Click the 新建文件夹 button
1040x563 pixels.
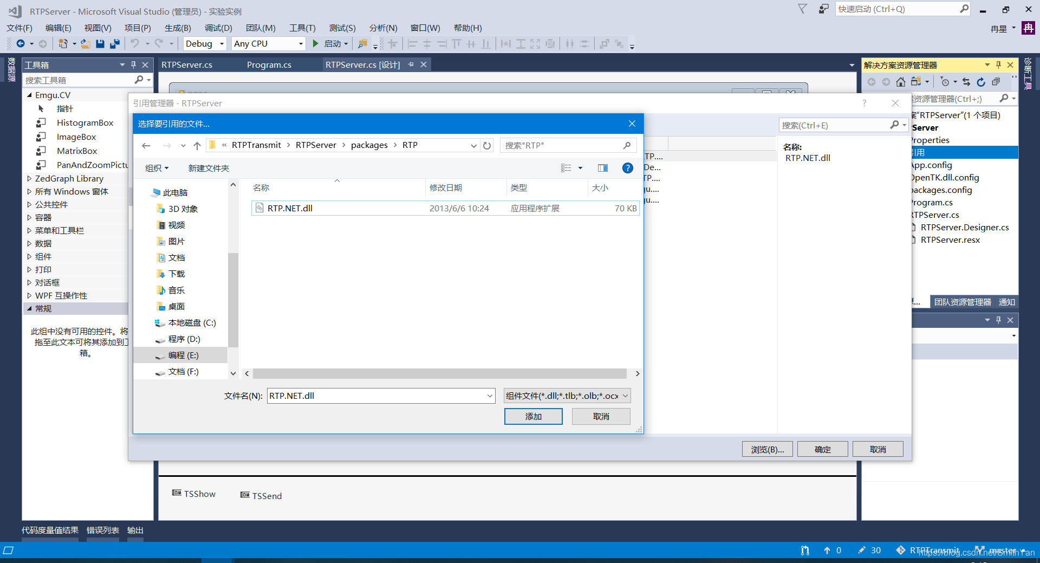point(209,168)
